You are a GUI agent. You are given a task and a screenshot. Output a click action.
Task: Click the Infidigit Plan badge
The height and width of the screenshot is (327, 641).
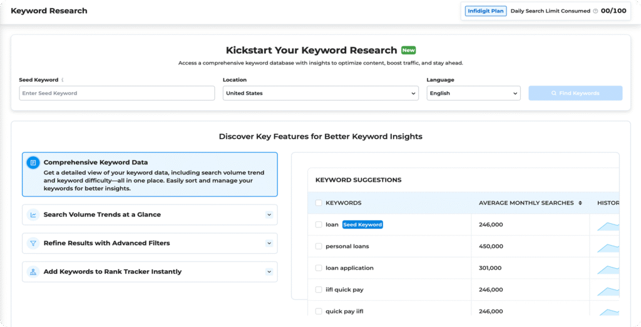(485, 11)
